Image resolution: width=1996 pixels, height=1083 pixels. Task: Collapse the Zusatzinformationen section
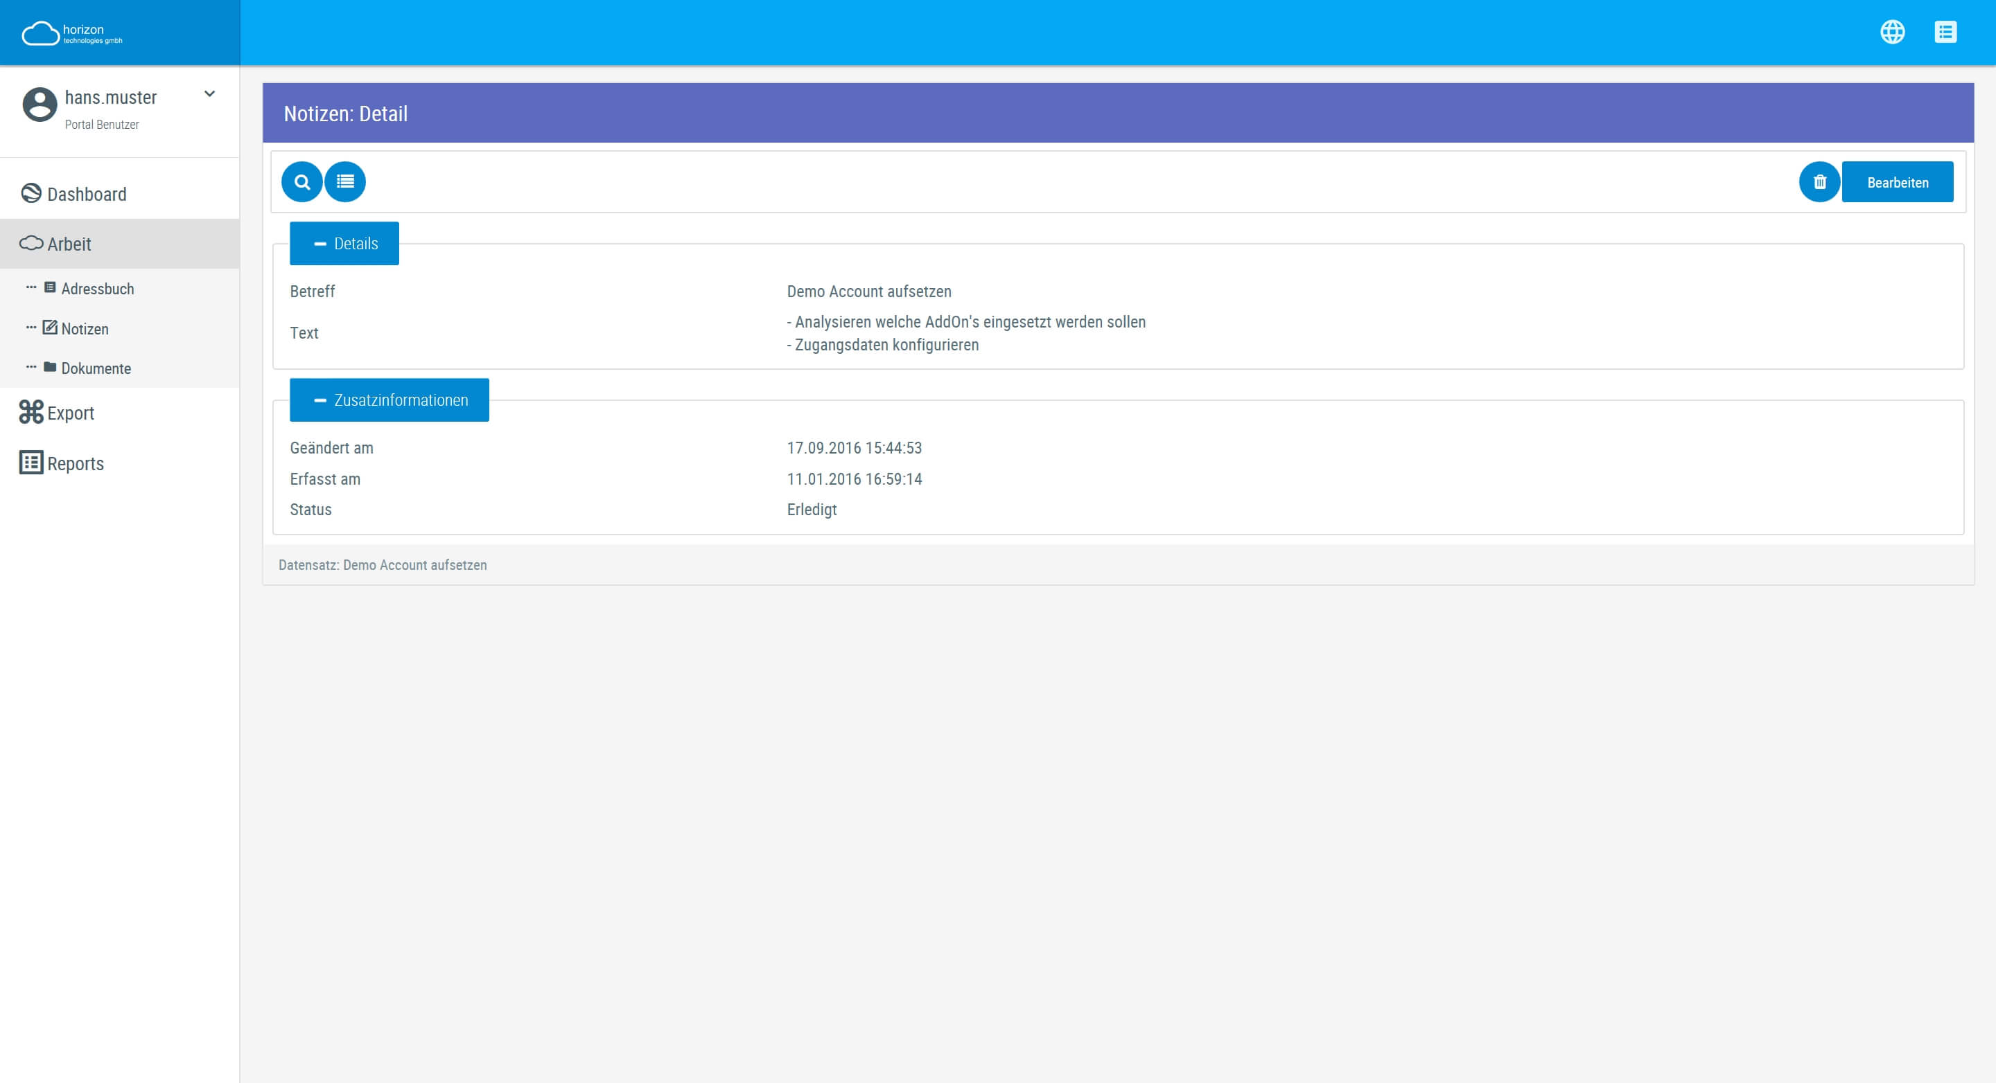(388, 399)
